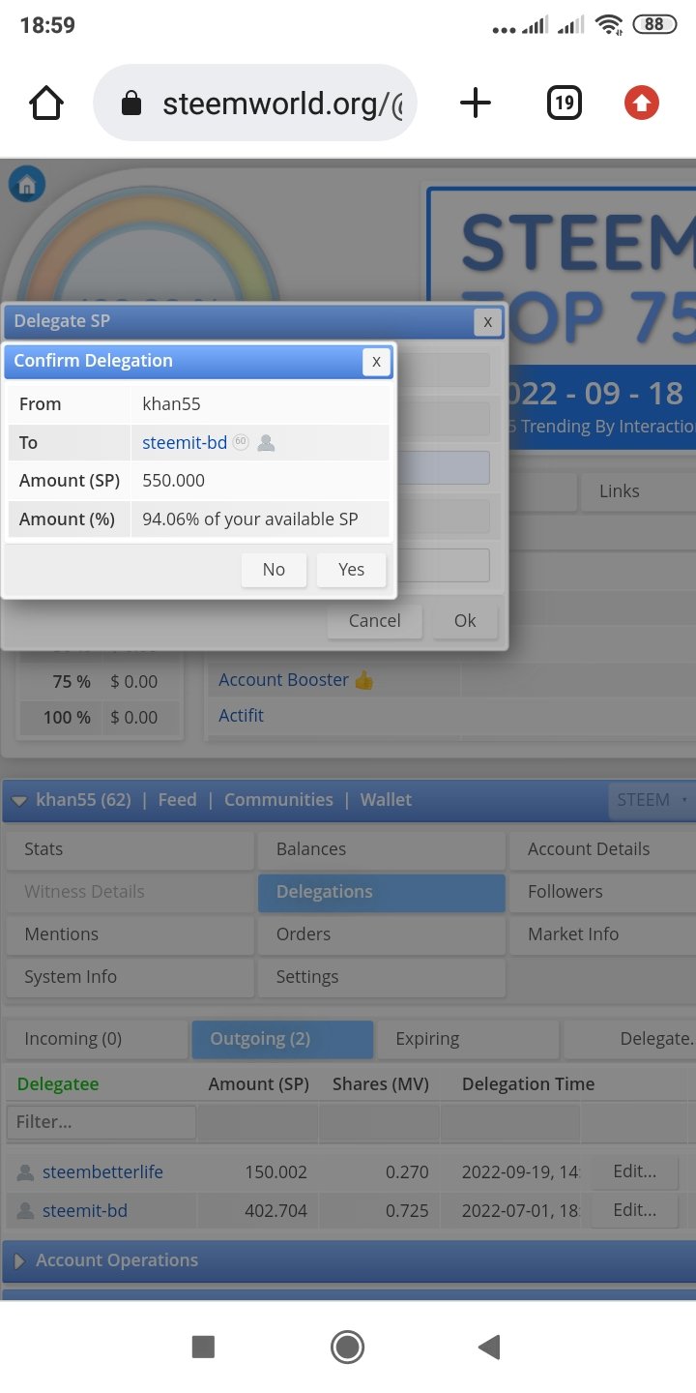Open the STEEM currency dropdown
Viewport: 696px width, 1393px height.
click(653, 800)
